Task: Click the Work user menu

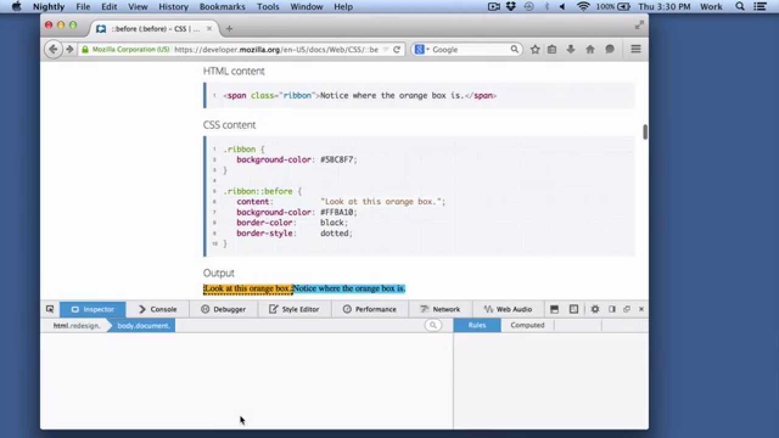Action: click(711, 7)
